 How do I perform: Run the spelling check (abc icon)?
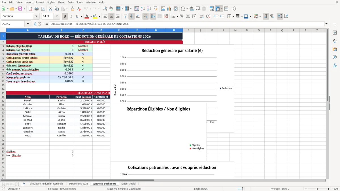click(111, 9)
